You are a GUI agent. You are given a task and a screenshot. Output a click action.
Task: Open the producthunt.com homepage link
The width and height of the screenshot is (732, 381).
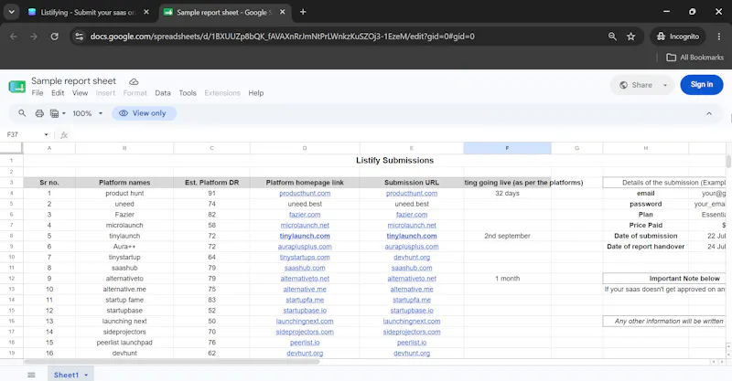(x=305, y=194)
